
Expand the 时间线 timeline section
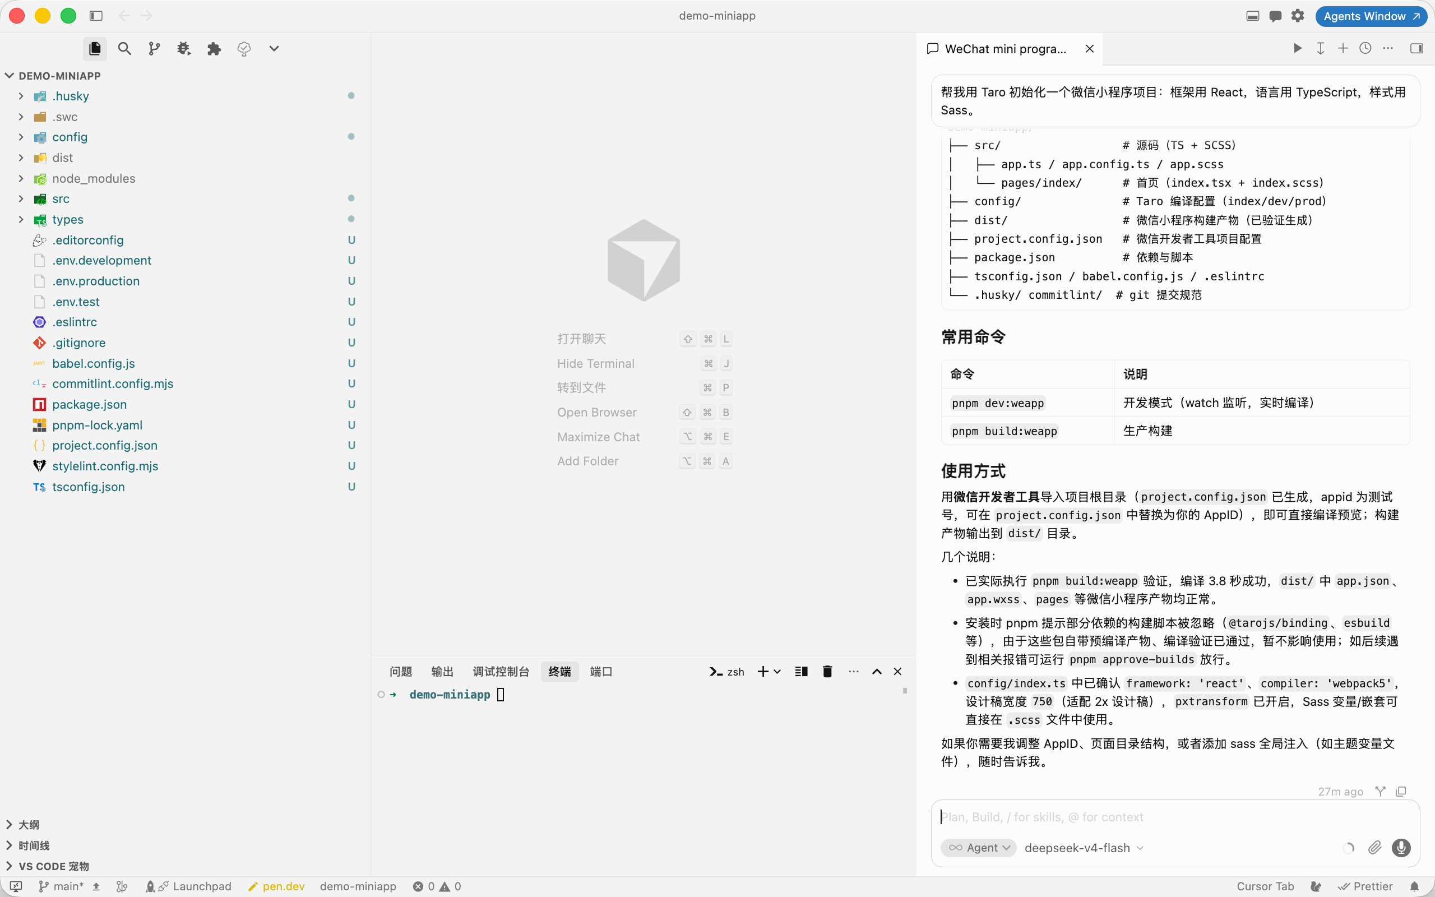(x=184, y=845)
